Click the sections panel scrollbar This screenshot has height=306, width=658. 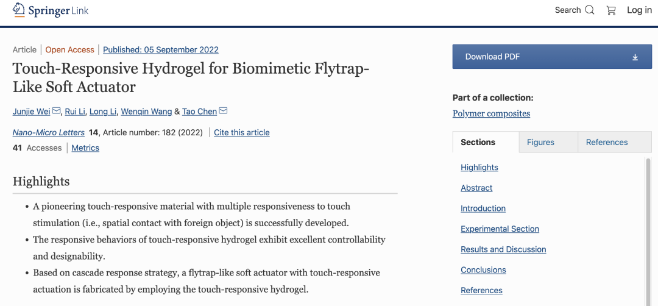[x=648, y=232]
